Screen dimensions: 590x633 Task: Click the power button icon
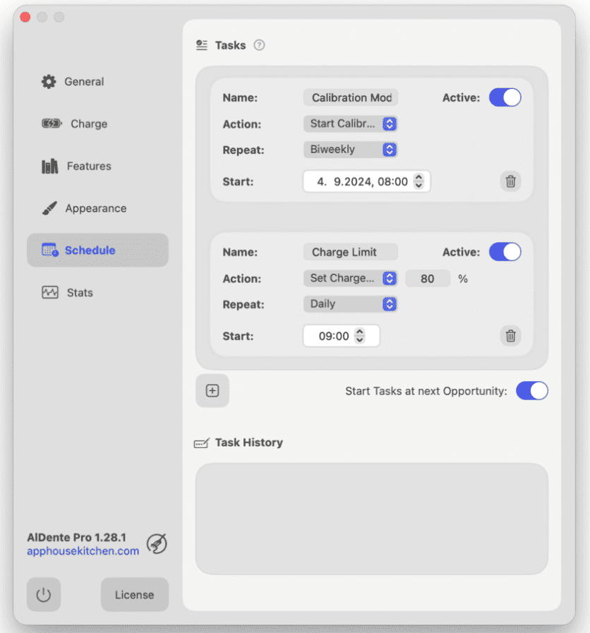pyautogui.click(x=44, y=594)
